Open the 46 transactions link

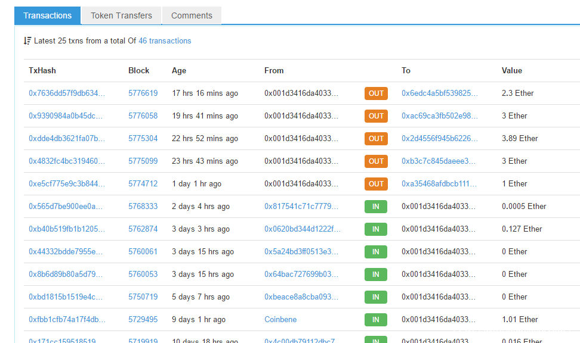tap(165, 41)
